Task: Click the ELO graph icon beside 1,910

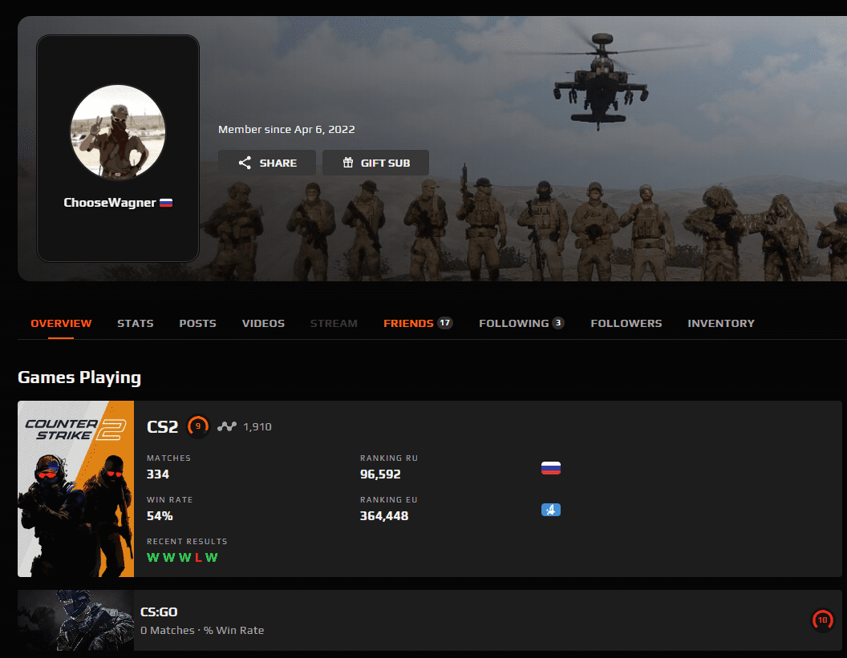Action: (227, 427)
